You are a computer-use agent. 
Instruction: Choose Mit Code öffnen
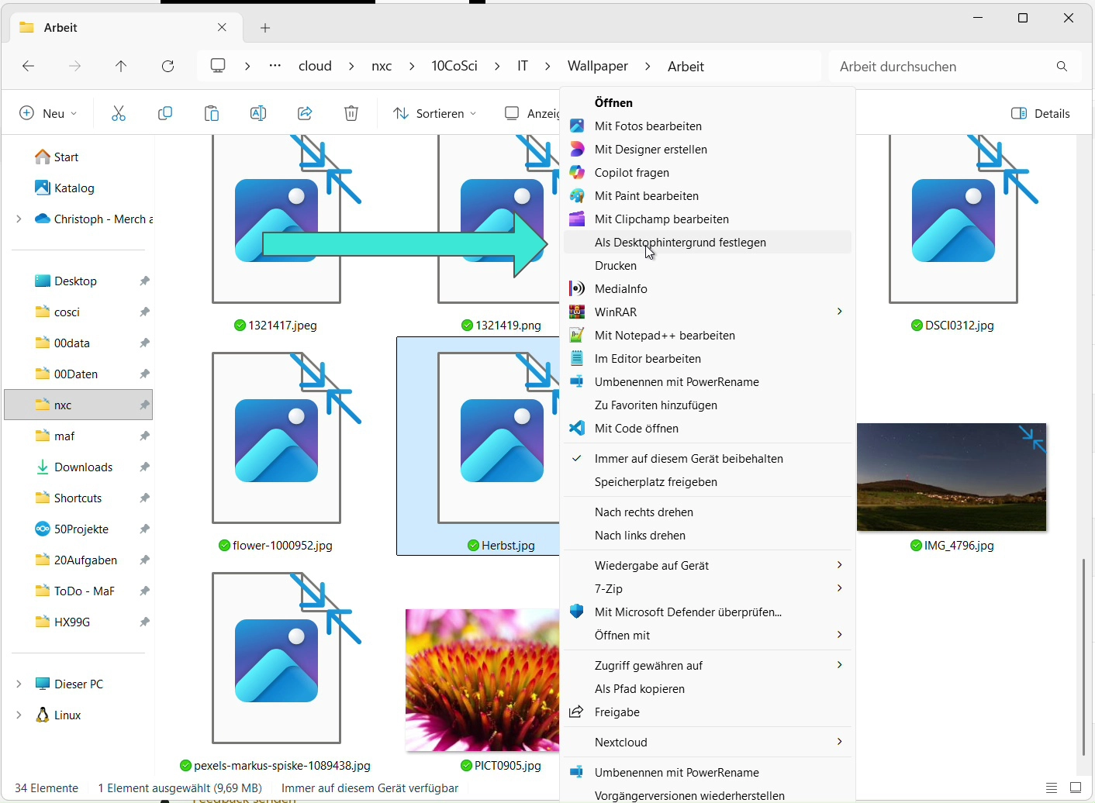707,428
